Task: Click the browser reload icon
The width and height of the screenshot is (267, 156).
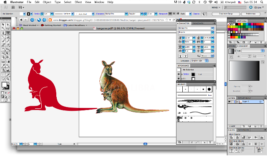Action: (174, 20)
